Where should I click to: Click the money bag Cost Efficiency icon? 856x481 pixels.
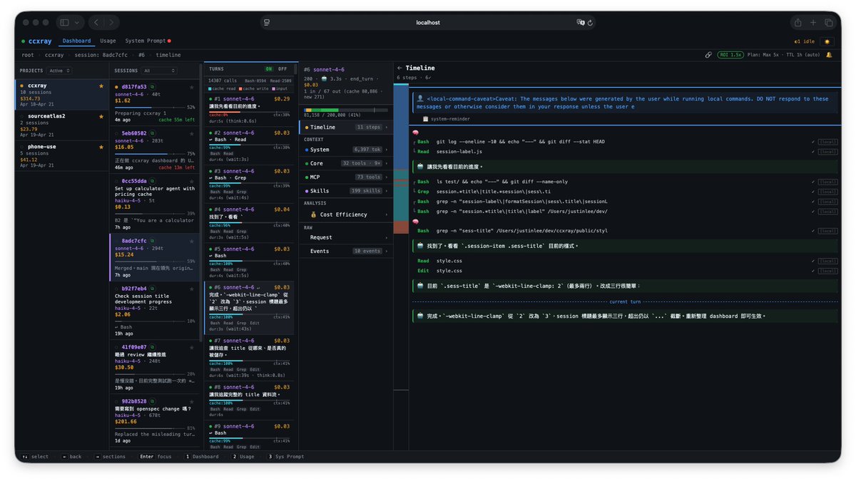click(313, 214)
